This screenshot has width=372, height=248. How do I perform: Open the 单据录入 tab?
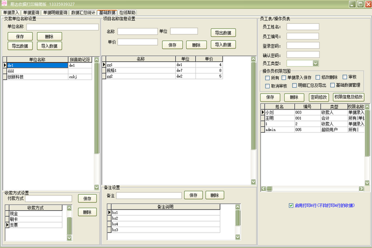click(x=11, y=13)
